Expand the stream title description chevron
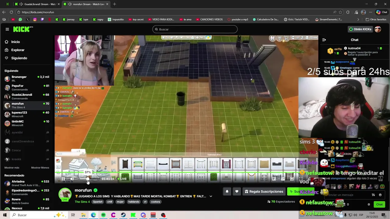The height and width of the screenshot is (219, 390). tap(211, 196)
